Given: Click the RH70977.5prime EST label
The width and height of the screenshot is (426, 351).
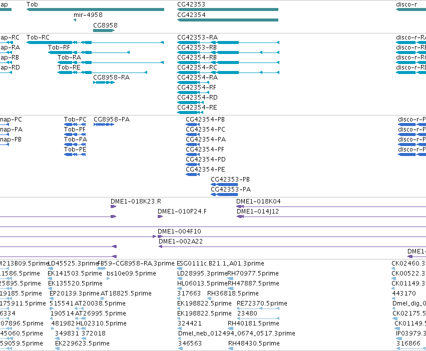Looking at the screenshot, I should [253, 273].
